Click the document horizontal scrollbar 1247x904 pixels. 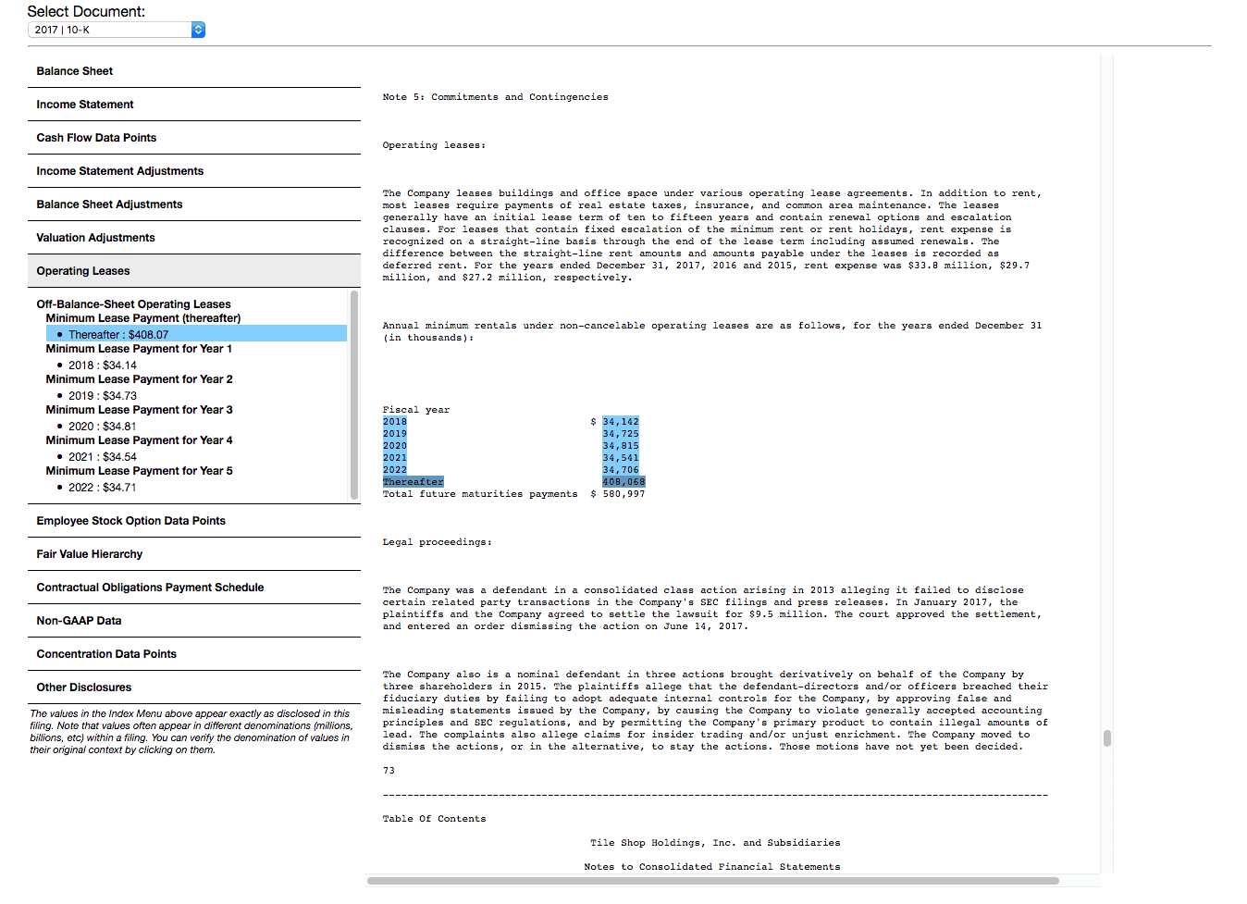click(x=712, y=881)
